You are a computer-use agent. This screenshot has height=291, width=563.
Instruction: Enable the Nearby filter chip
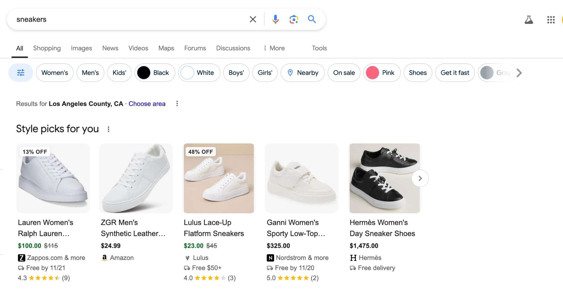pyautogui.click(x=302, y=73)
